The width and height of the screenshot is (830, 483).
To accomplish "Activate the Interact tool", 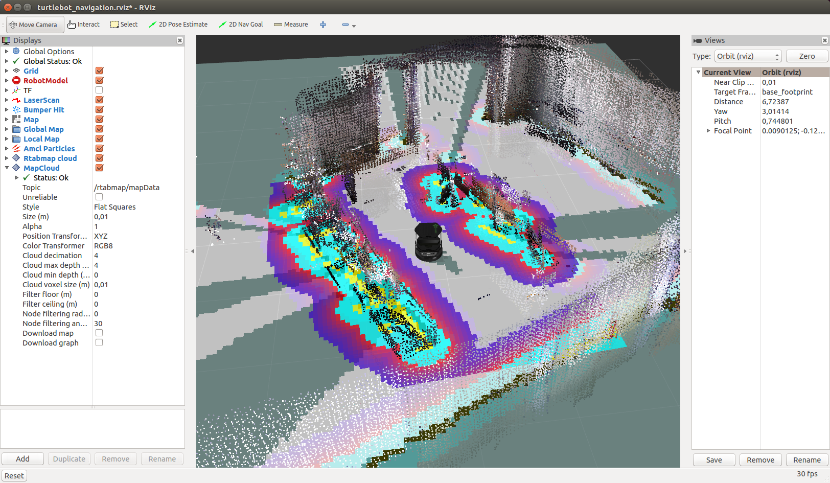I will pyautogui.click(x=83, y=25).
